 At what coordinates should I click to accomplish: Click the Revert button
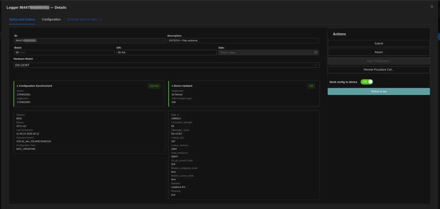coord(379,52)
